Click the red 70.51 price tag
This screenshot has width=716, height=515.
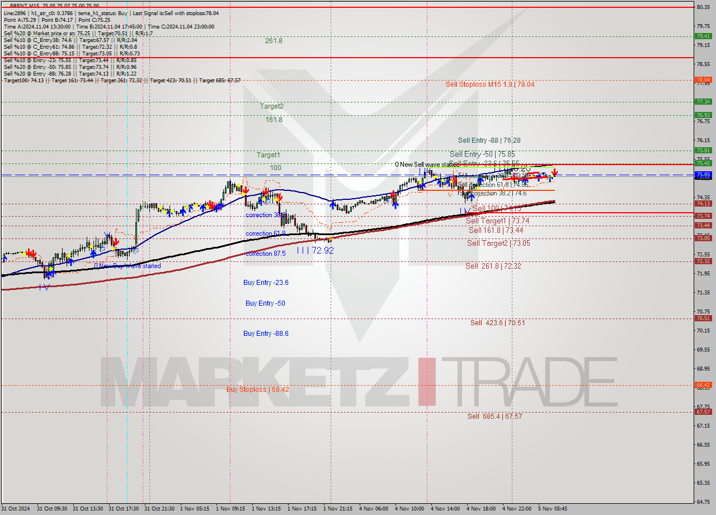pyautogui.click(x=703, y=318)
